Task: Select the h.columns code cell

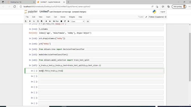Action: click(101, 29)
